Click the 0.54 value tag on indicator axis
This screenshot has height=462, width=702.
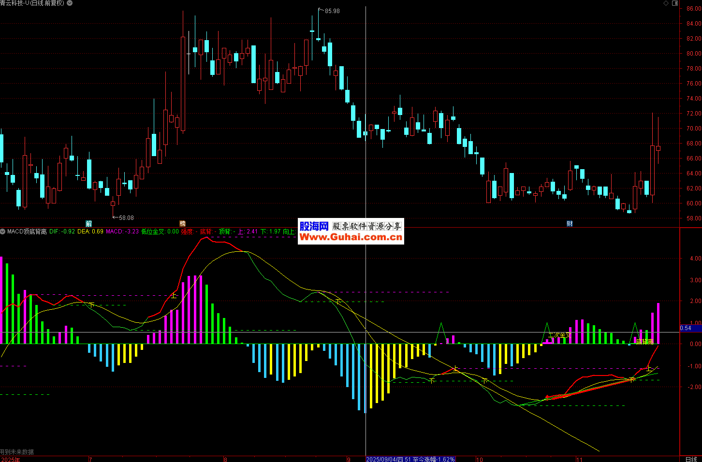686,328
